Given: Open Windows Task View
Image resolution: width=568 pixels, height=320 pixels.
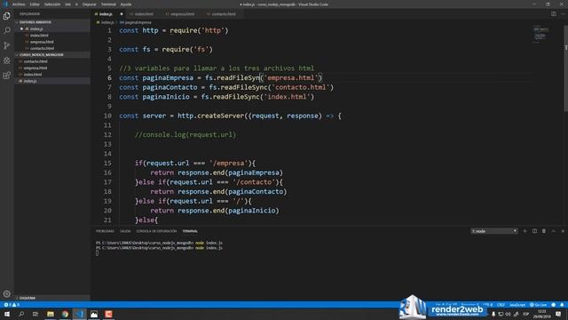Looking at the screenshot, I should [x=35, y=314].
